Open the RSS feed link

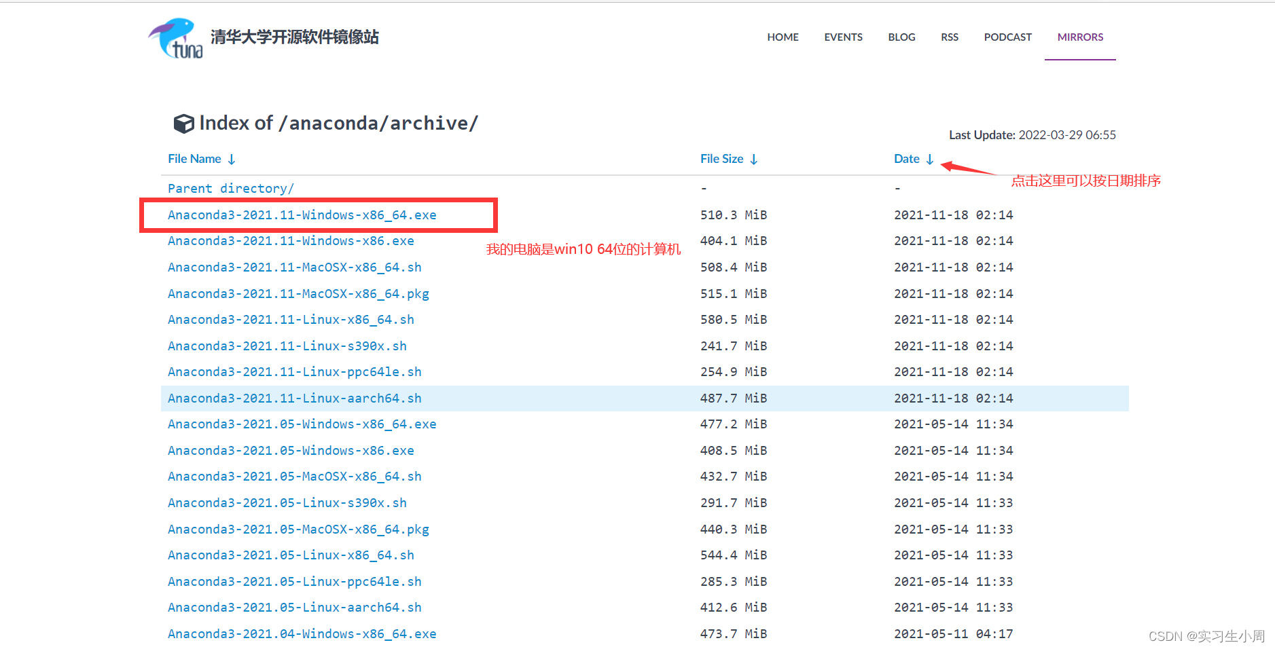click(950, 37)
